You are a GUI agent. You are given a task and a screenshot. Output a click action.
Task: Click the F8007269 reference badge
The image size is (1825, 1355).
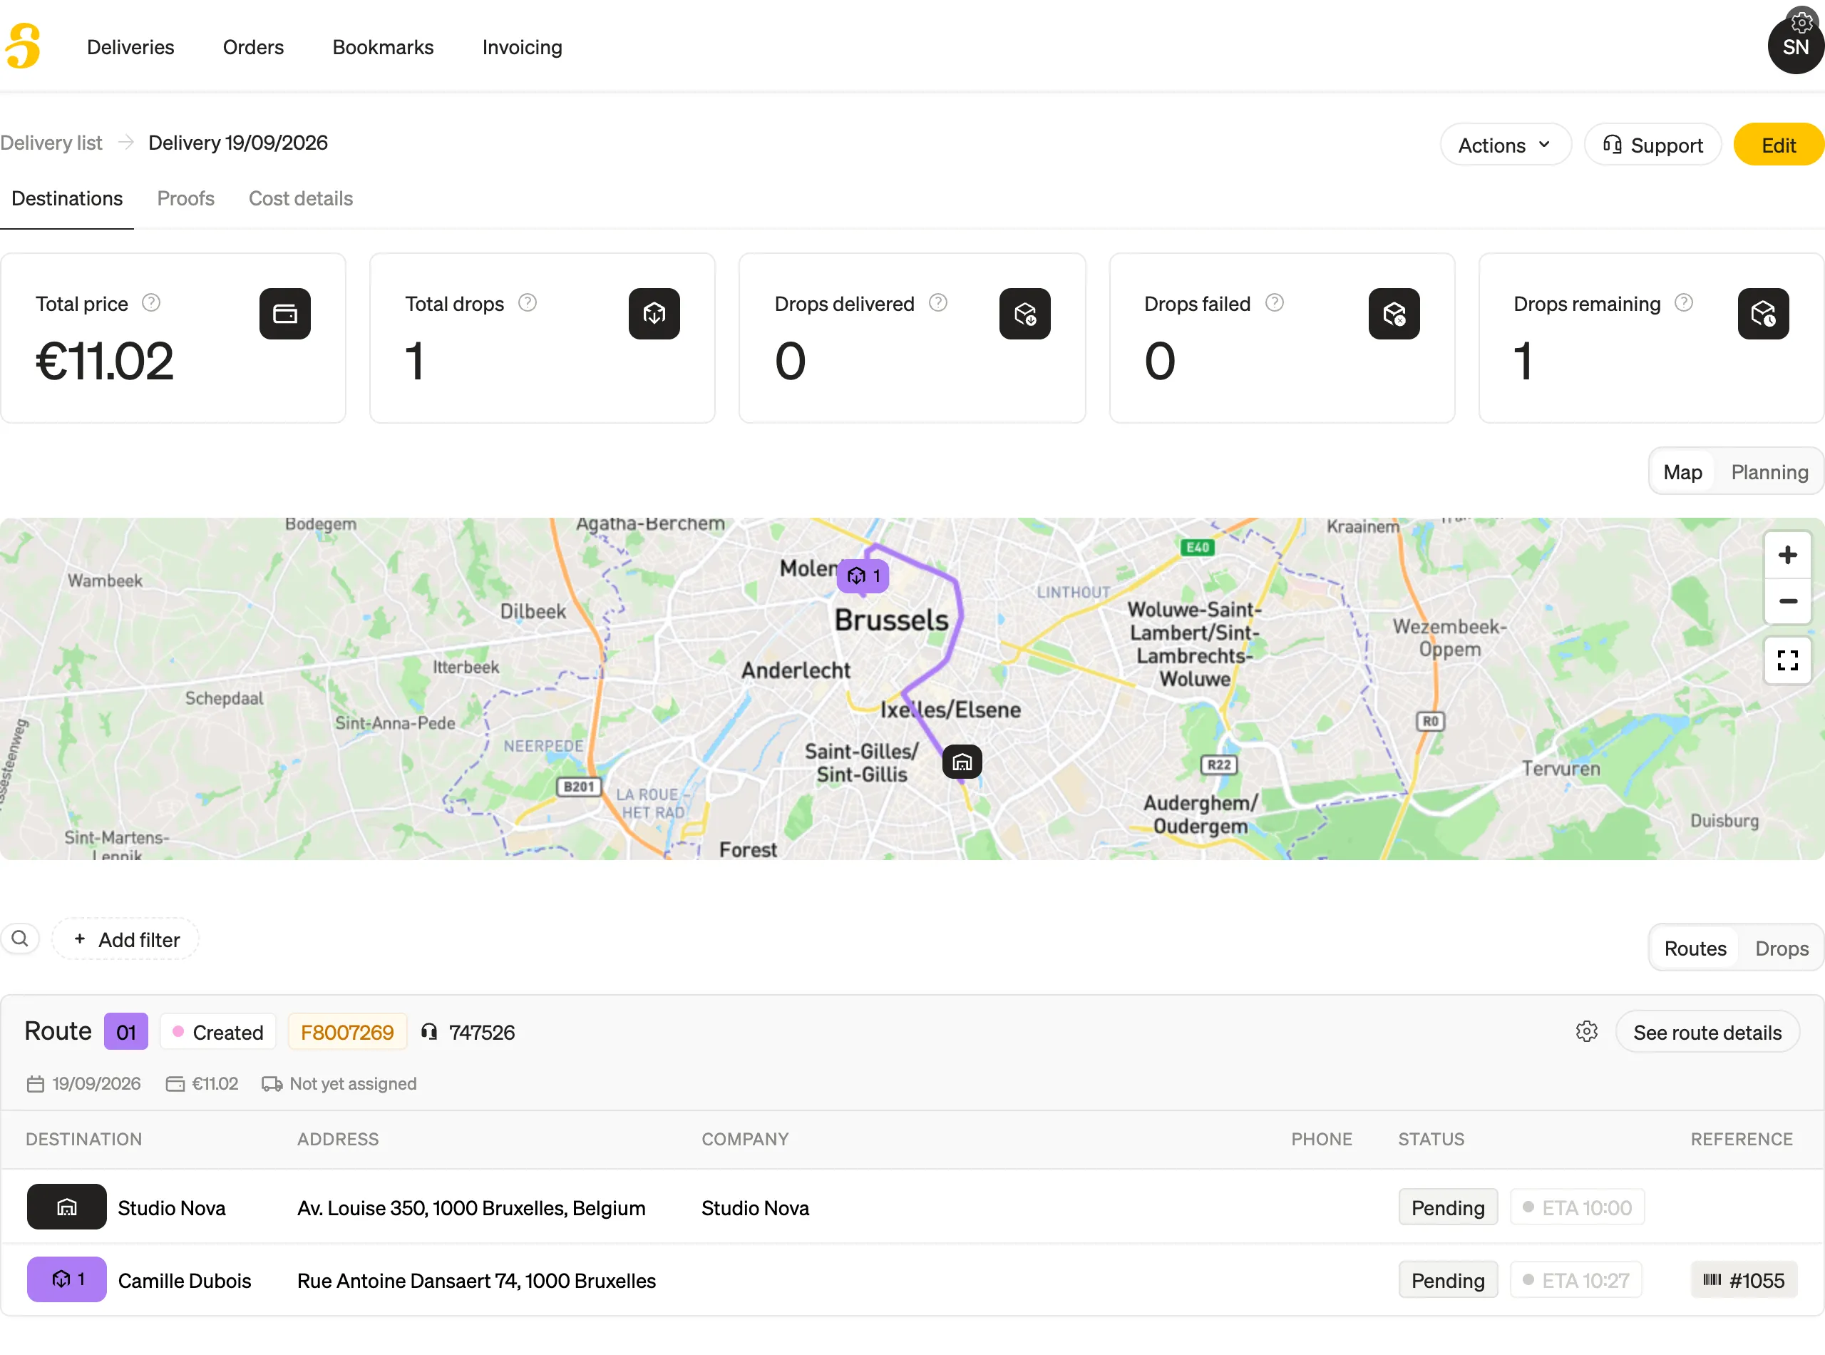[x=346, y=1032]
